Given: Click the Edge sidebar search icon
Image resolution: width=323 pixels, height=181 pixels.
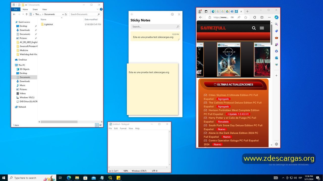Looking at the screenshot, I should [276, 24].
